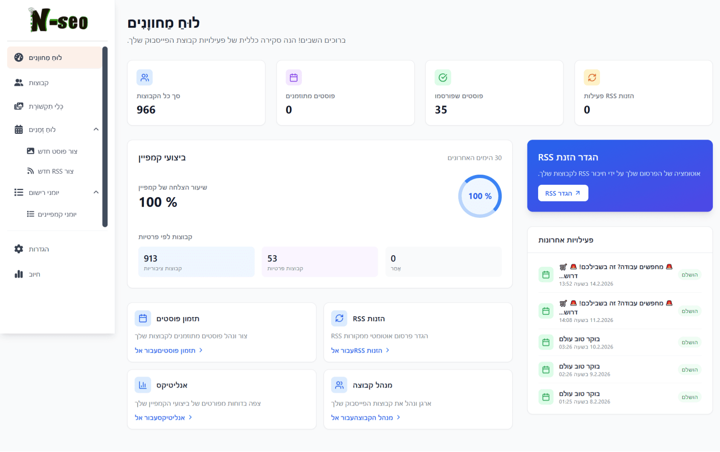Collapse the יומני רישום sidebar section
The image size is (720, 452).
pos(96,192)
